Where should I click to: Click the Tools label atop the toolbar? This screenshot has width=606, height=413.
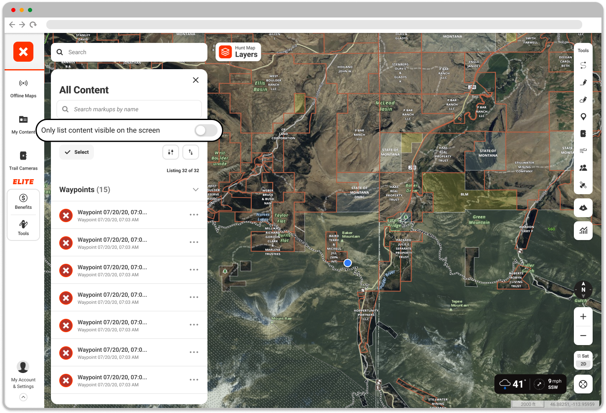[x=583, y=50]
